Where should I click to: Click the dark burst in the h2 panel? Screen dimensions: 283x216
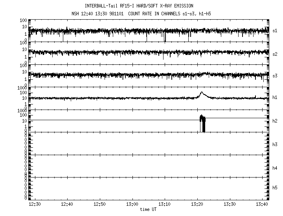tap(202, 124)
